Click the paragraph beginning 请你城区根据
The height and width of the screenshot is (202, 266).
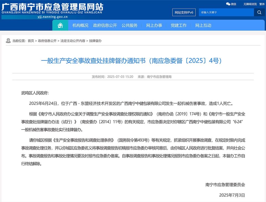tap(133, 152)
